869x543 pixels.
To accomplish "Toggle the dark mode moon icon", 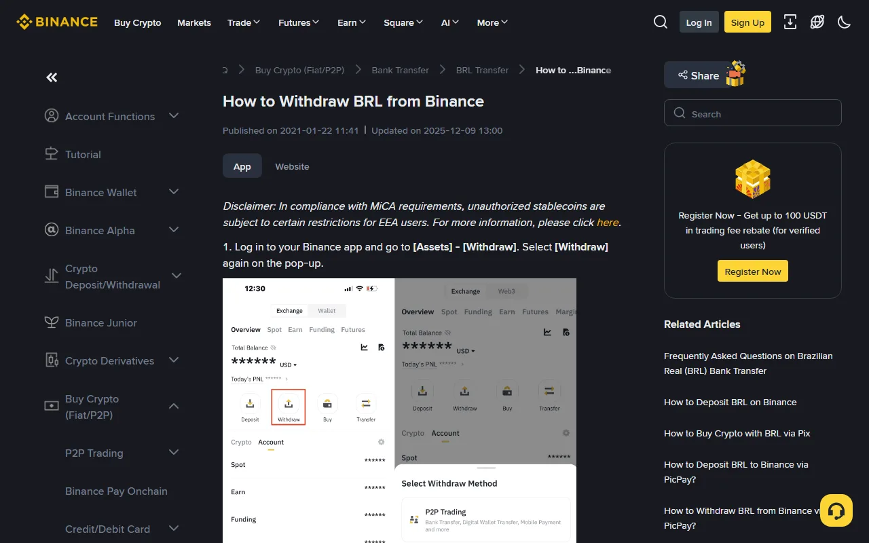I will click(x=845, y=22).
